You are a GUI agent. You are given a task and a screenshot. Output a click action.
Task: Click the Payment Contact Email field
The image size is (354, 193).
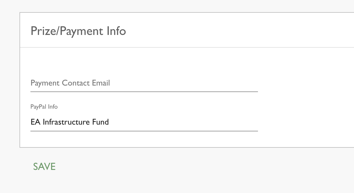144,83
